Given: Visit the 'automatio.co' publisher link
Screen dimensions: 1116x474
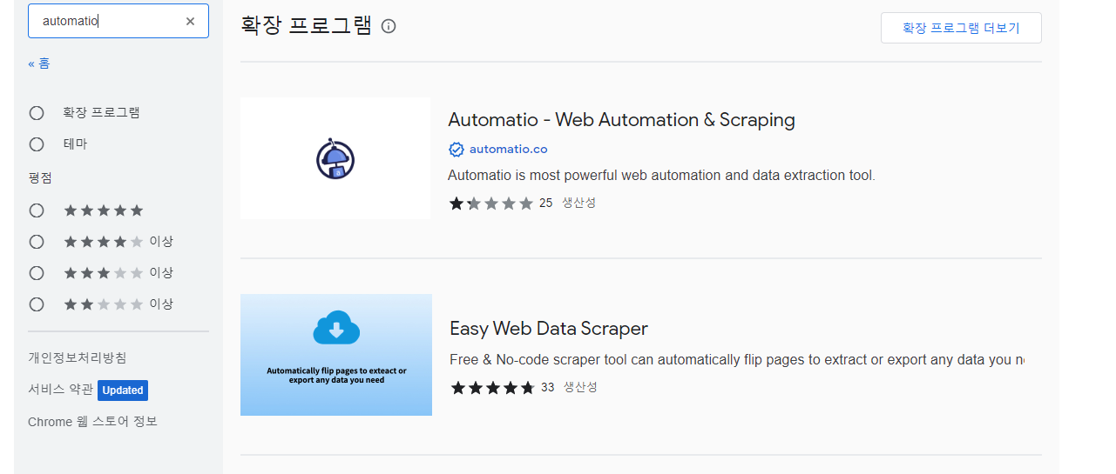Looking at the screenshot, I should point(509,149).
